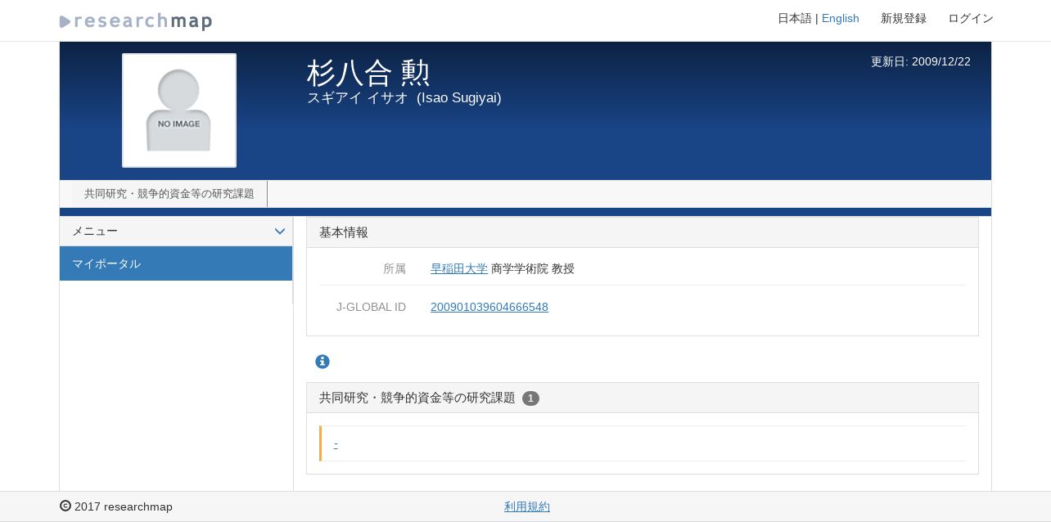Select the 共同研究・競争的資金等の研究課題 tab

pyautogui.click(x=169, y=194)
